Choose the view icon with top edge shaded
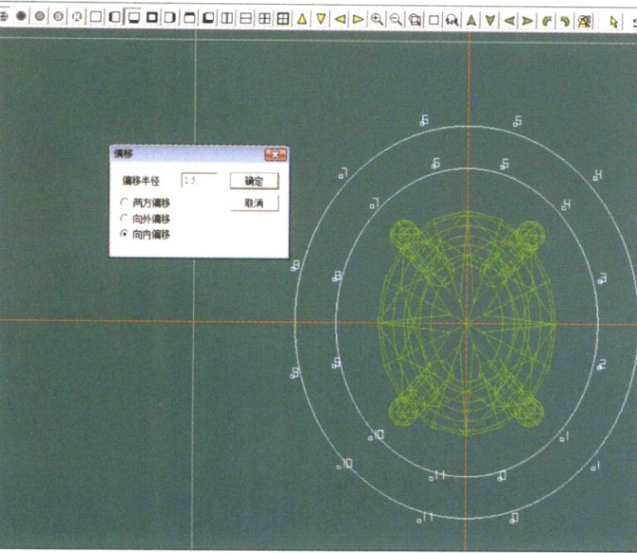637x553 pixels. [189, 17]
